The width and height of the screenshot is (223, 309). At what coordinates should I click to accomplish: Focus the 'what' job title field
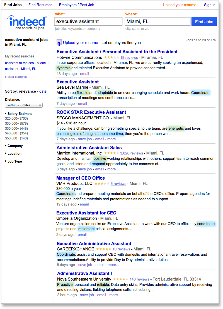click(x=88, y=21)
